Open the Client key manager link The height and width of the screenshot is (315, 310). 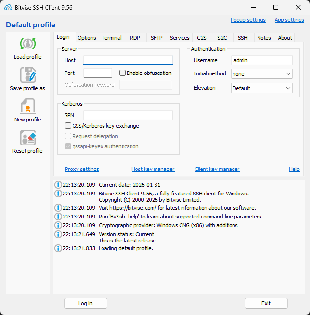coord(217,169)
